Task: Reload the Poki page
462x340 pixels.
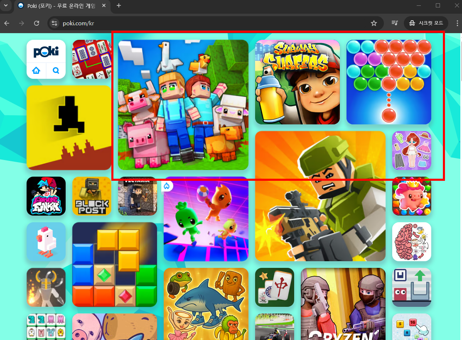Action: pyautogui.click(x=37, y=23)
